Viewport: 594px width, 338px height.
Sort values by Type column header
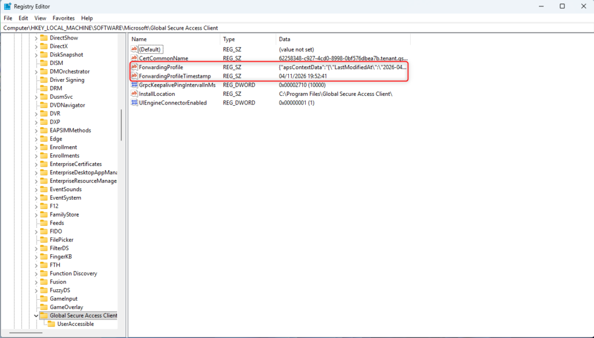pos(248,39)
